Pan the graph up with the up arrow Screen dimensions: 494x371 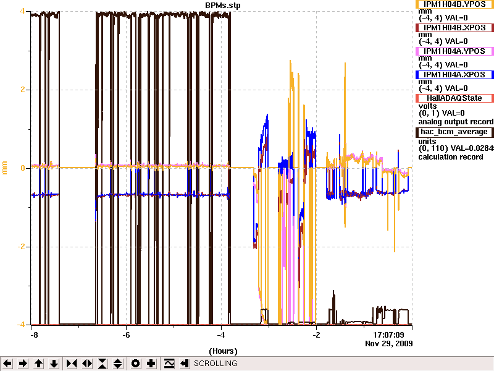[x=38, y=364]
